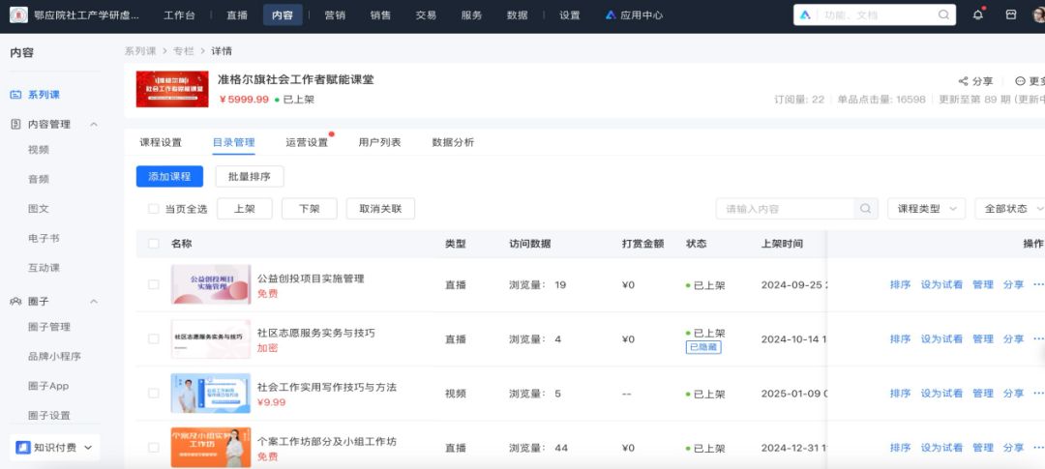This screenshot has height=469, width=1045.
Task: Check the box for 公益创投项目实施管理
Action: [154, 285]
